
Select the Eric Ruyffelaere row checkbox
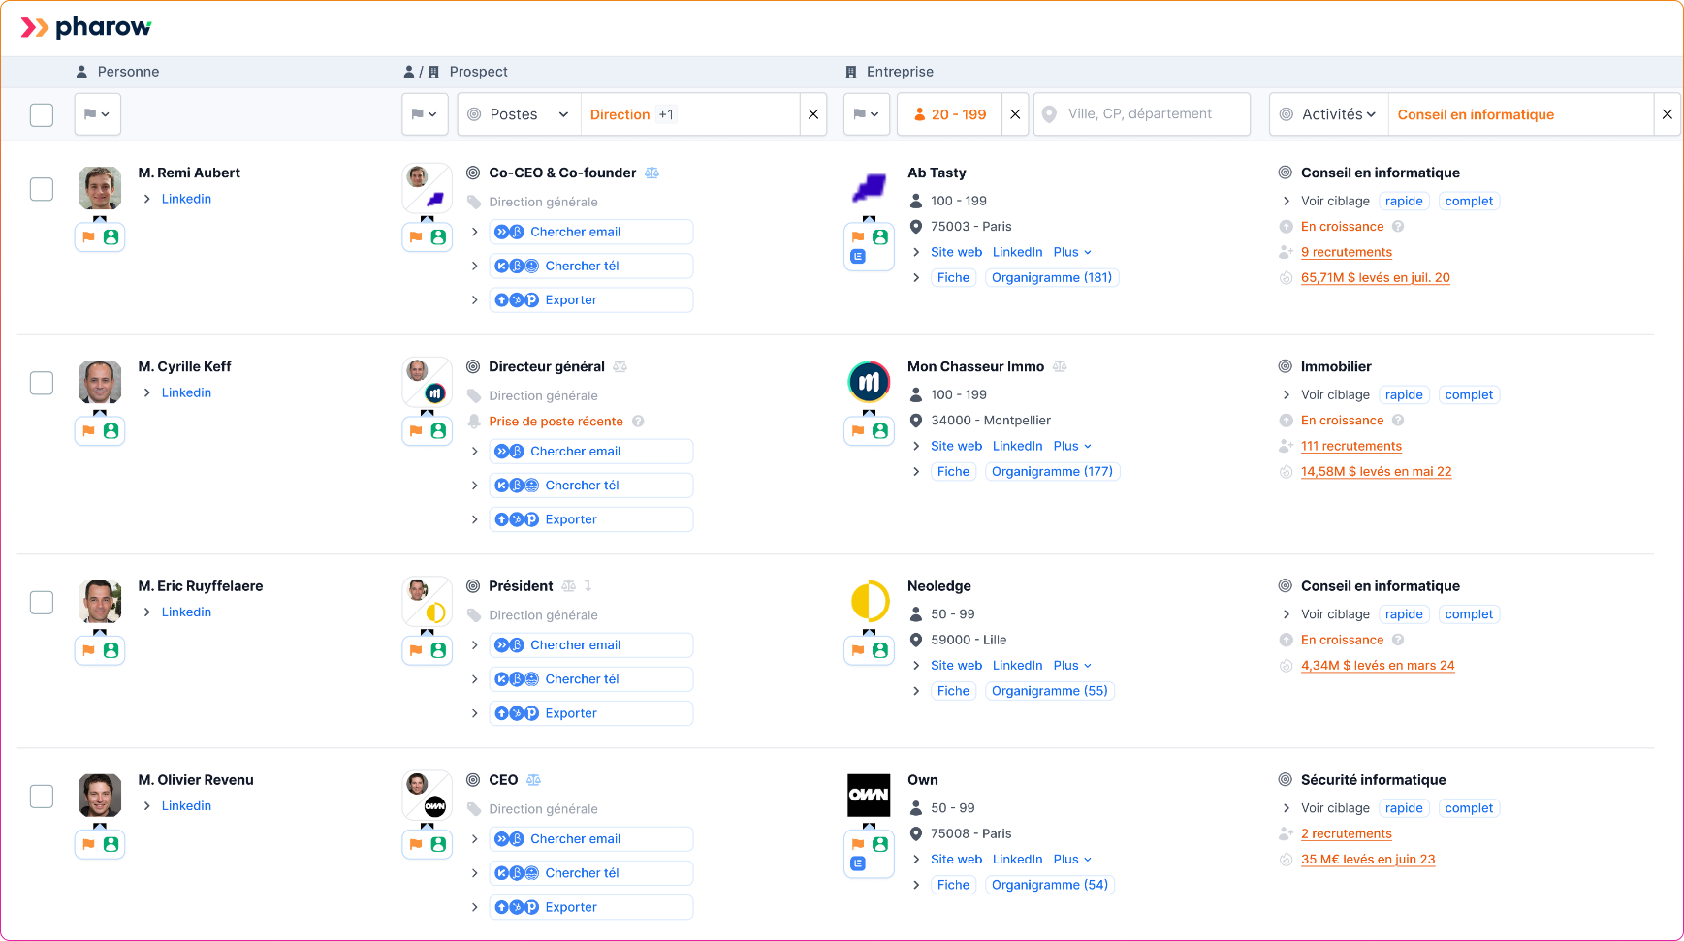pos(42,602)
